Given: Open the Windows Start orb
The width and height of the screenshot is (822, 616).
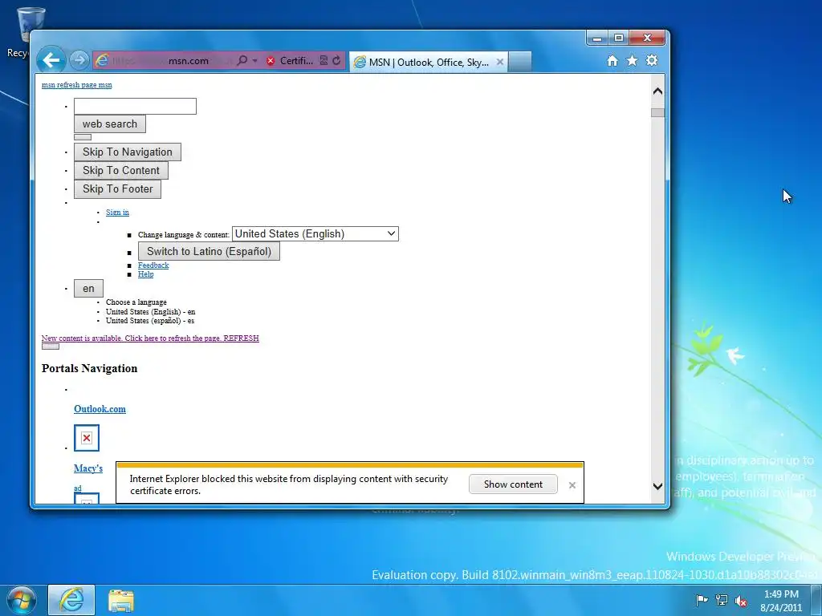Looking at the screenshot, I should (20, 600).
